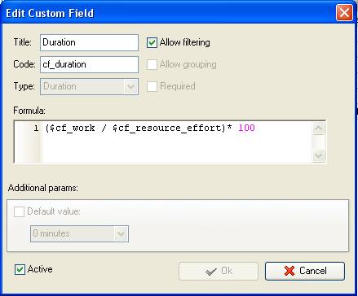Click the Ok button
The image size is (358, 296).
coord(219,271)
